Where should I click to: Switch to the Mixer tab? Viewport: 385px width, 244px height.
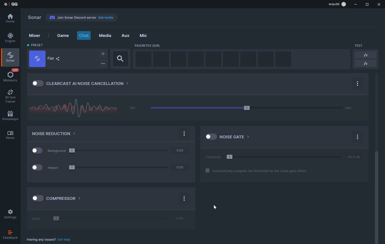coord(35,35)
